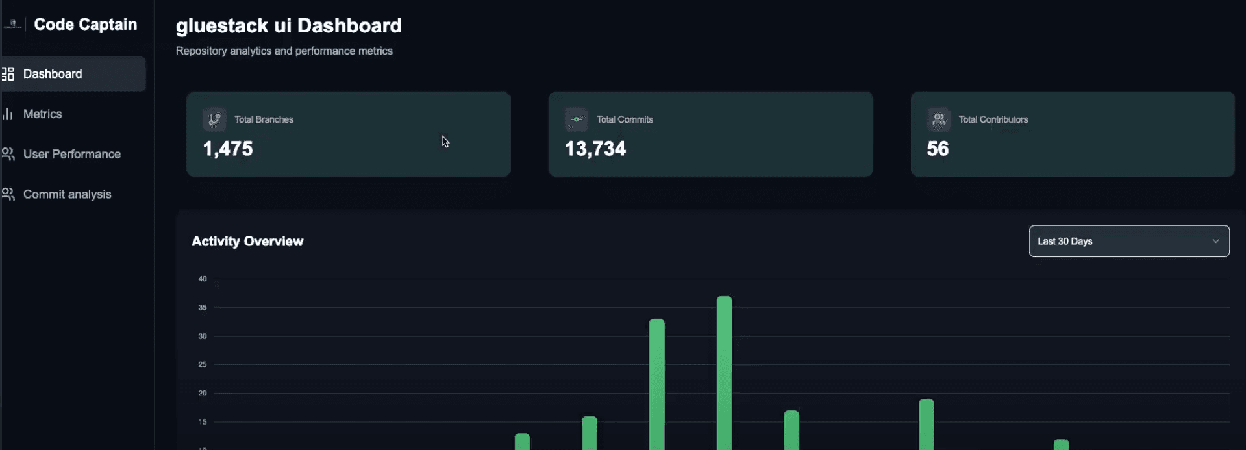
Task: Click the Dashboard grid icon in sidebar
Action: [x=8, y=74]
